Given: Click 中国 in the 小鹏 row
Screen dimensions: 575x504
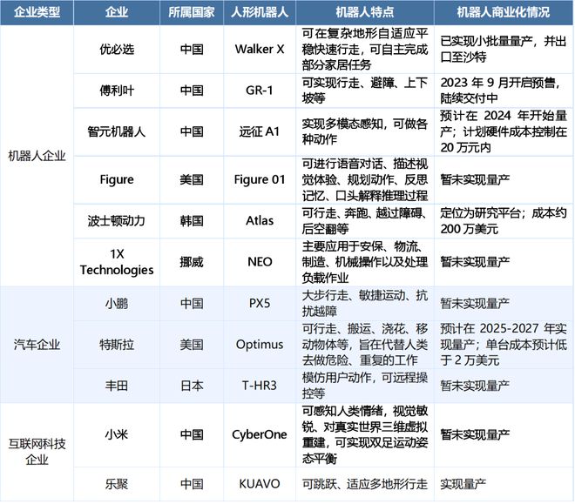Looking at the screenshot, I should click(192, 304).
